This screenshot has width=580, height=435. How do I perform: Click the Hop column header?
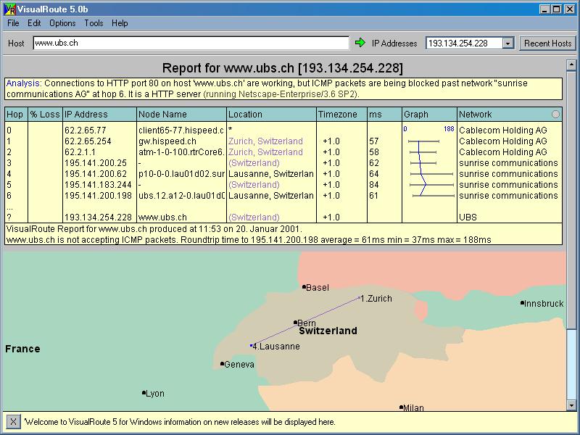(16, 115)
